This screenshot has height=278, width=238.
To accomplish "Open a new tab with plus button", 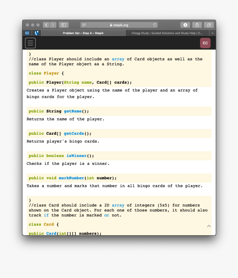I will pos(213,33).
